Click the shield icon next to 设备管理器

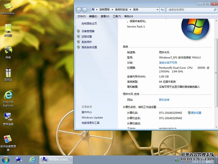click(x=78, y=31)
